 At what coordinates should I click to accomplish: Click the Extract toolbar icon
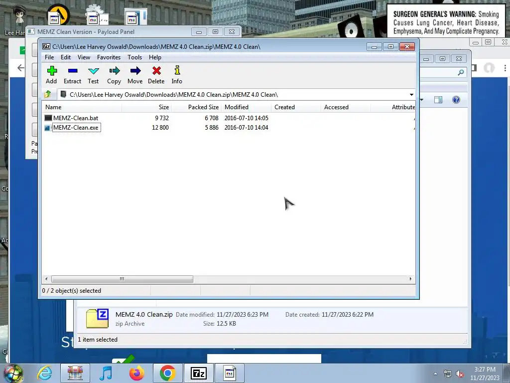[x=72, y=75]
